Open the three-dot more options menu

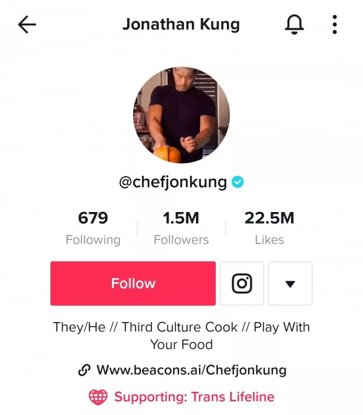(335, 25)
